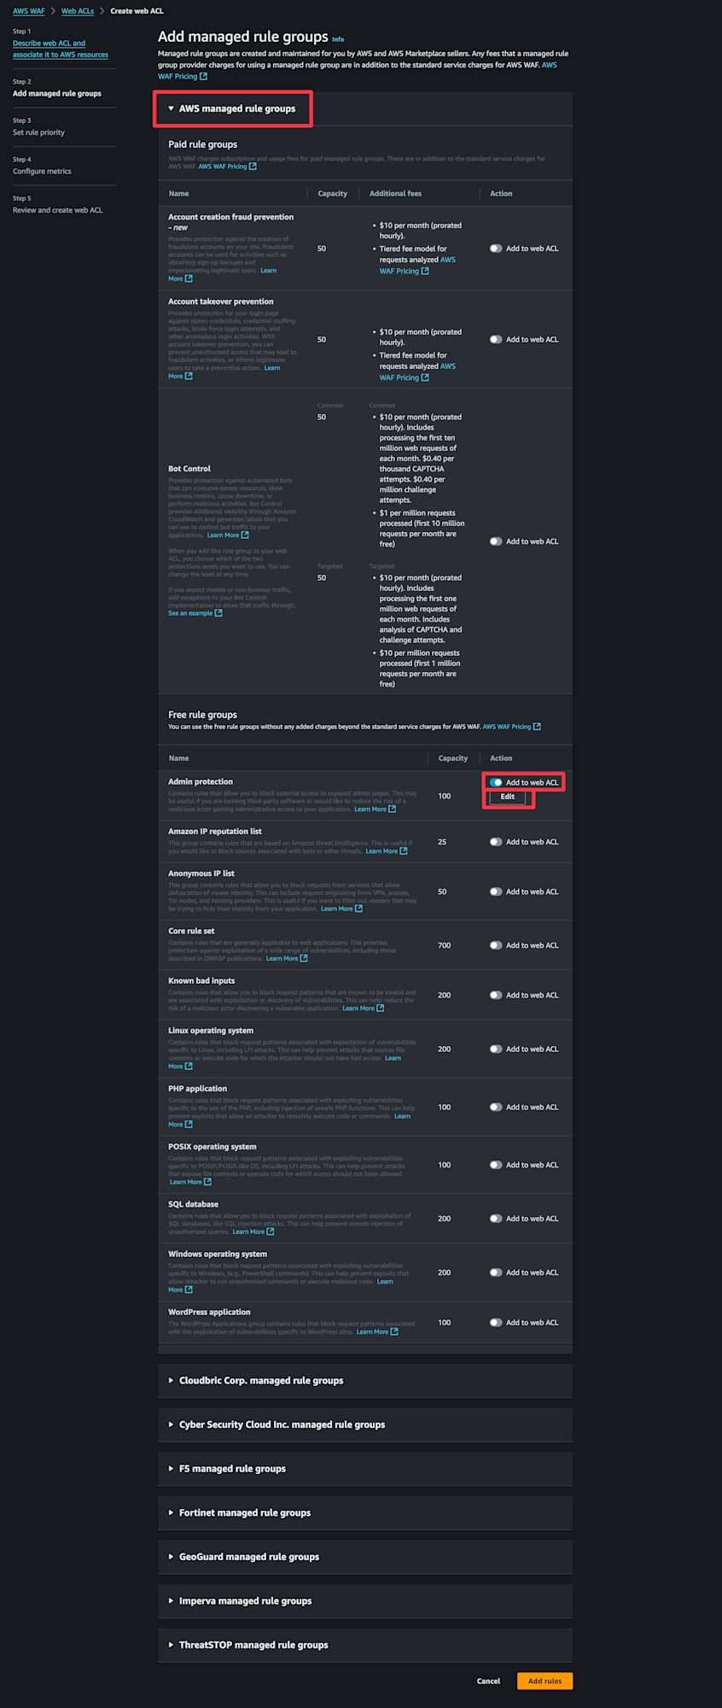
Task: Open external icon in Account creation fraud prevention fees
Action: [x=425, y=271]
